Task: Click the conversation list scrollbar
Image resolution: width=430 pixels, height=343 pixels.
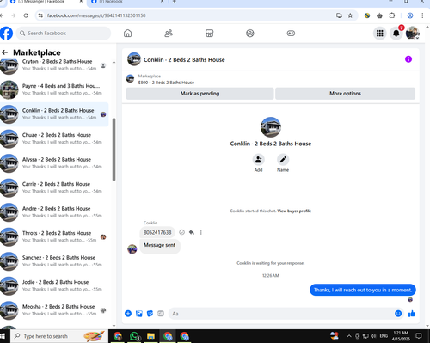Action: pyautogui.click(x=114, y=150)
